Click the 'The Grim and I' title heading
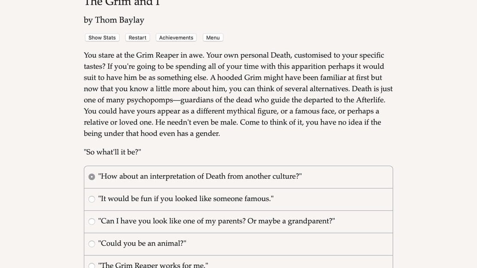 (122, 3)
